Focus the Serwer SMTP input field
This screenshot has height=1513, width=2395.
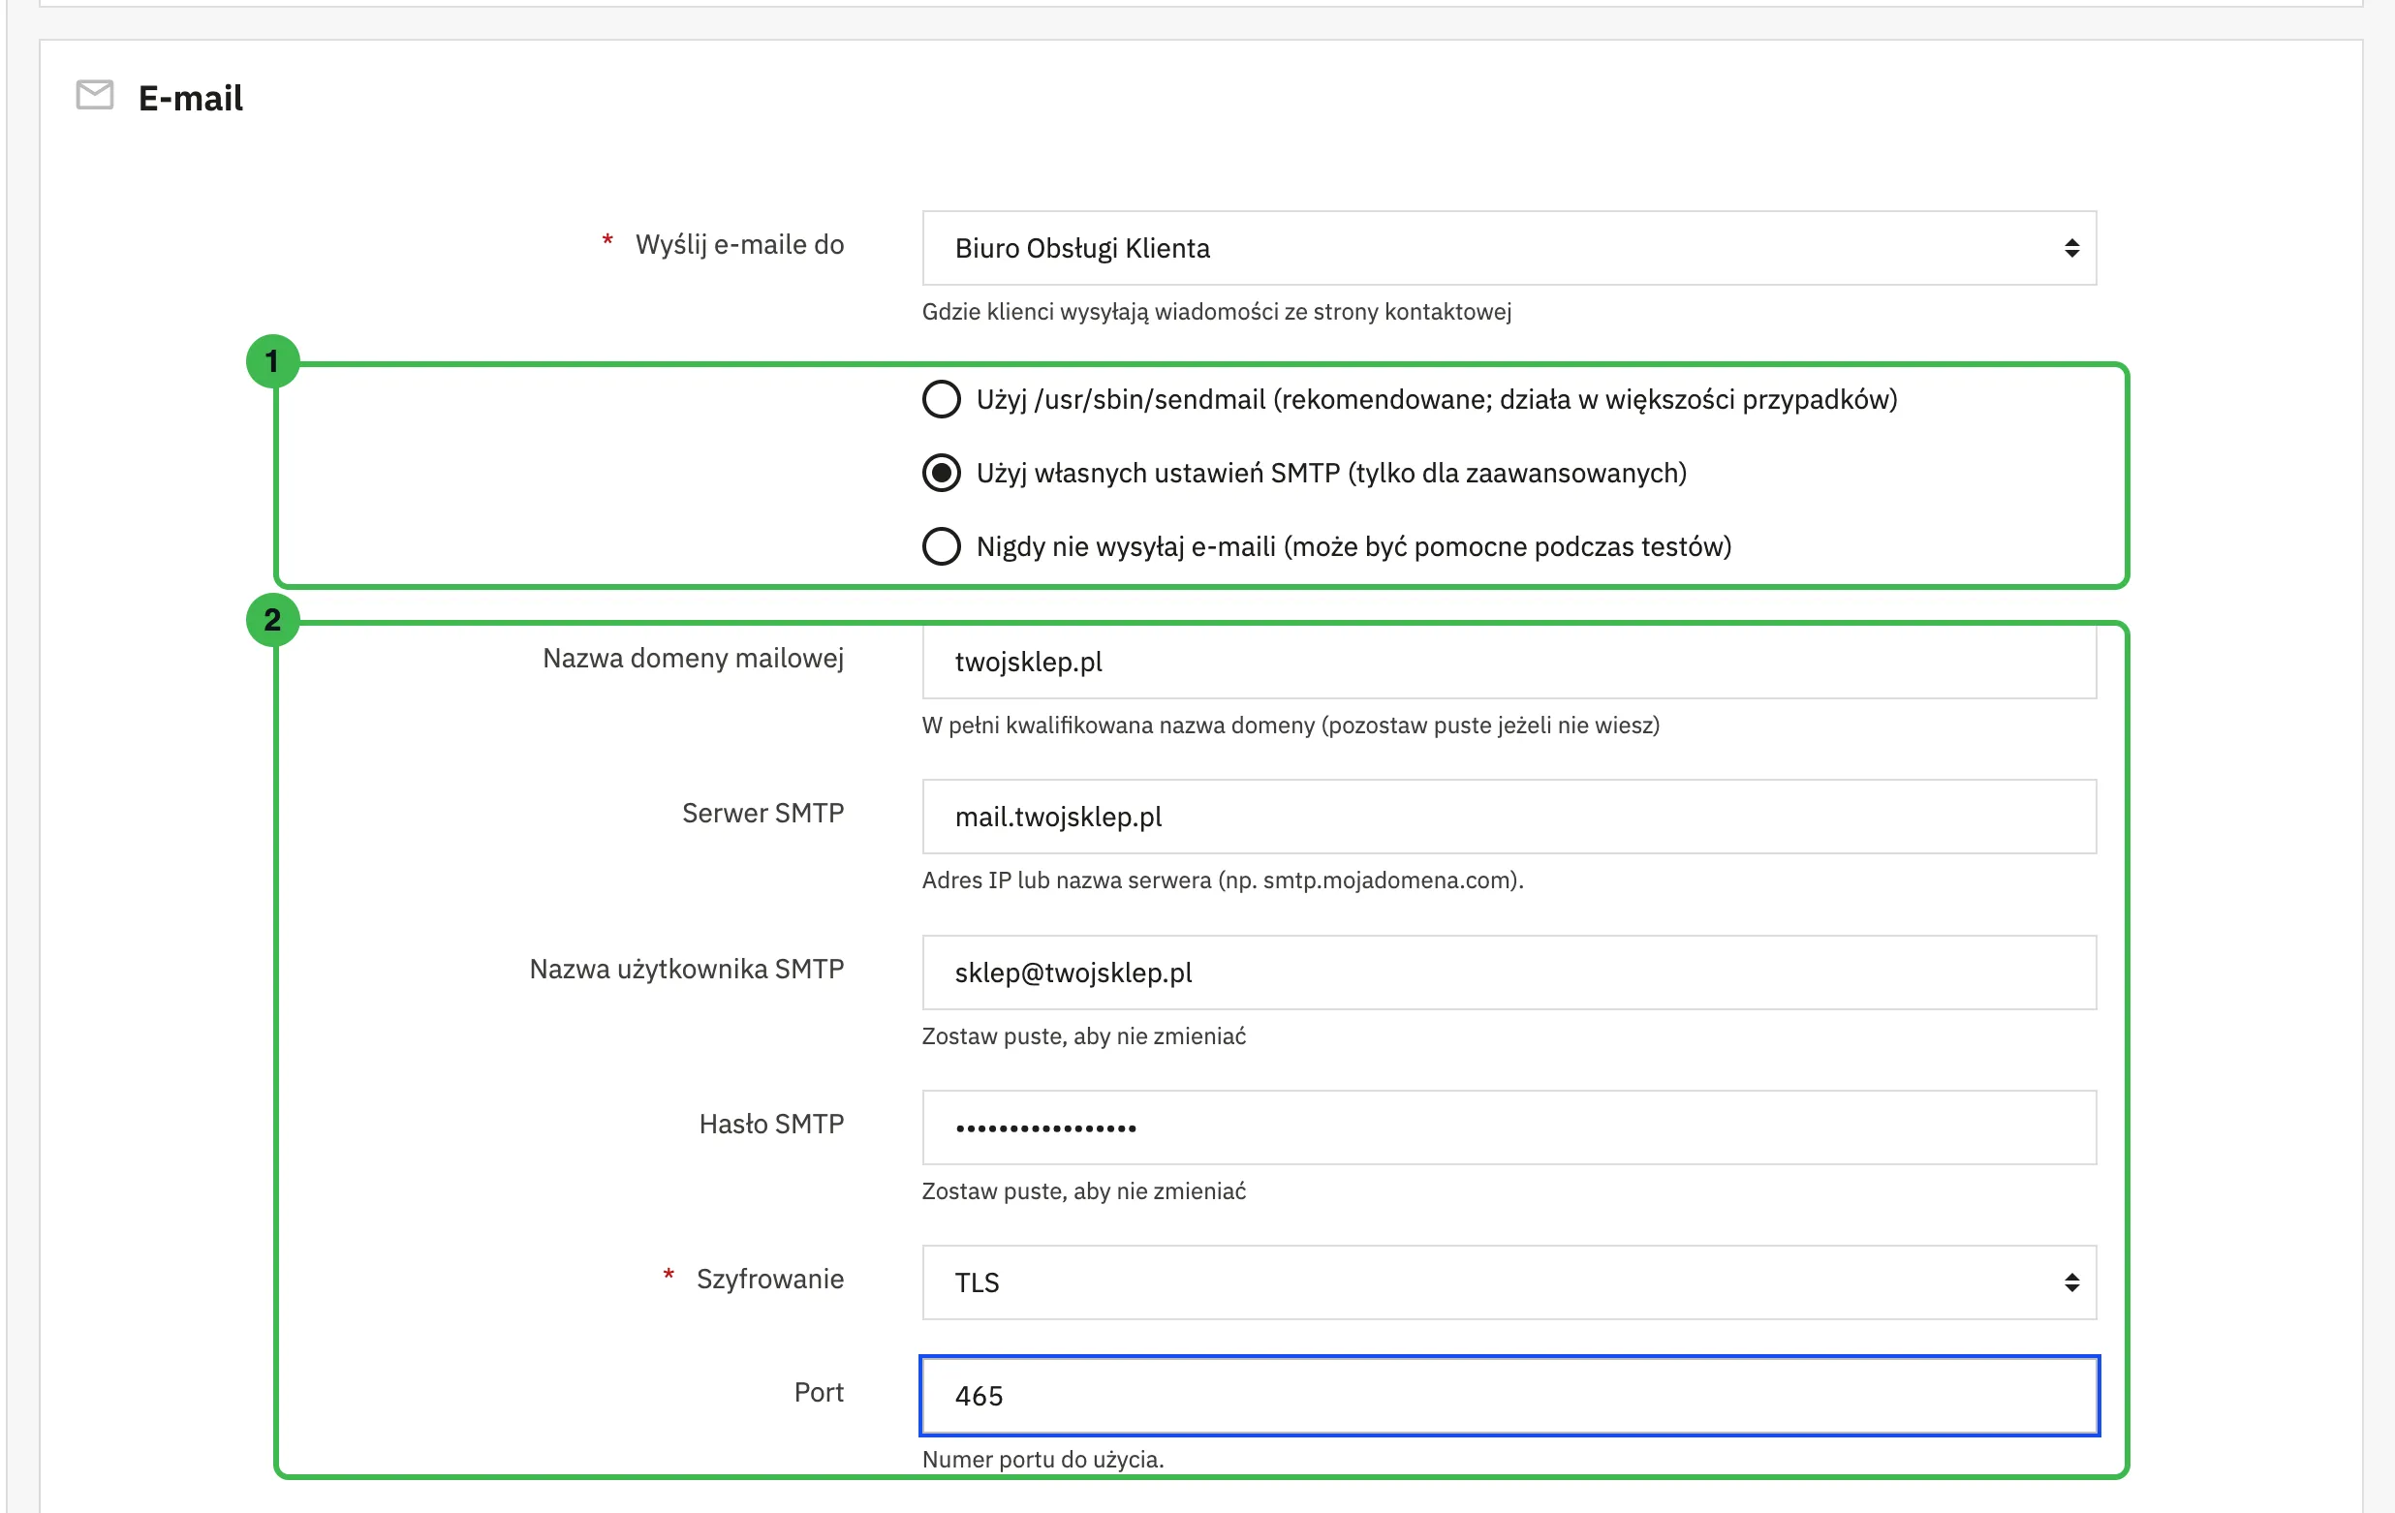1509,817
